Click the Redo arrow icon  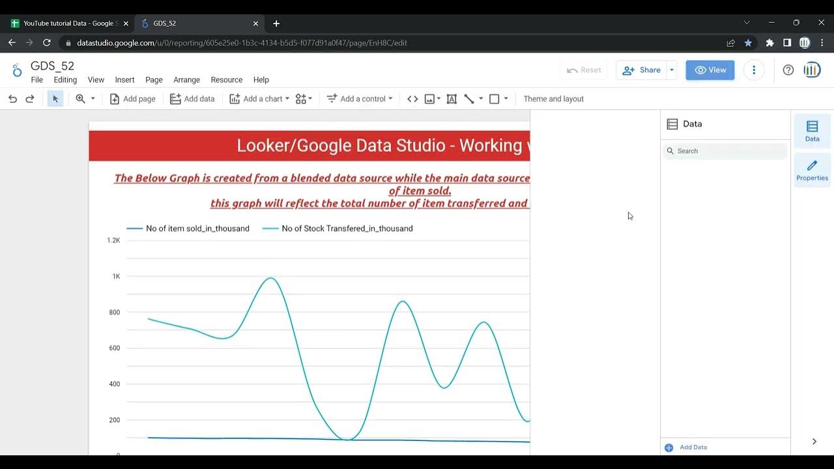pyautogui.click(x=29, y=99)
